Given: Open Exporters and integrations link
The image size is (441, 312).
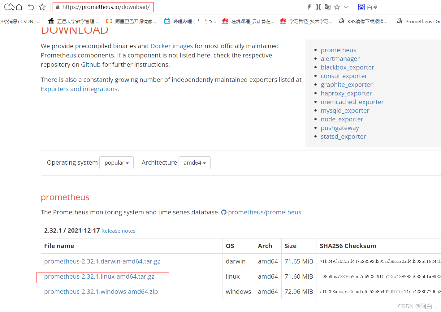Looking at the screenshot, I should (x=79, y=89).
